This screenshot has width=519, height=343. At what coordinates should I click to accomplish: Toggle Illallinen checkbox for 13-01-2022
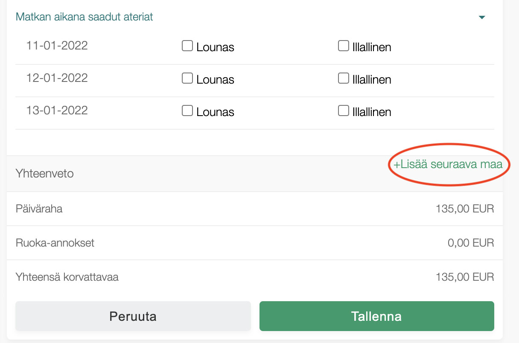tap(344, 110)
